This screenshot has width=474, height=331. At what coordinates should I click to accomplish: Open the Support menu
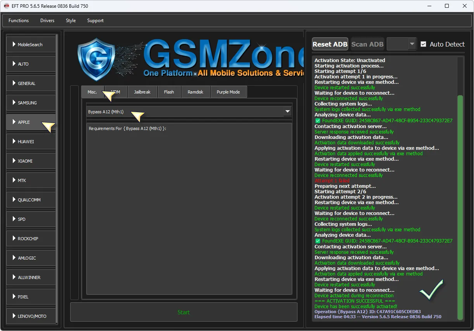tap(95, 21)
